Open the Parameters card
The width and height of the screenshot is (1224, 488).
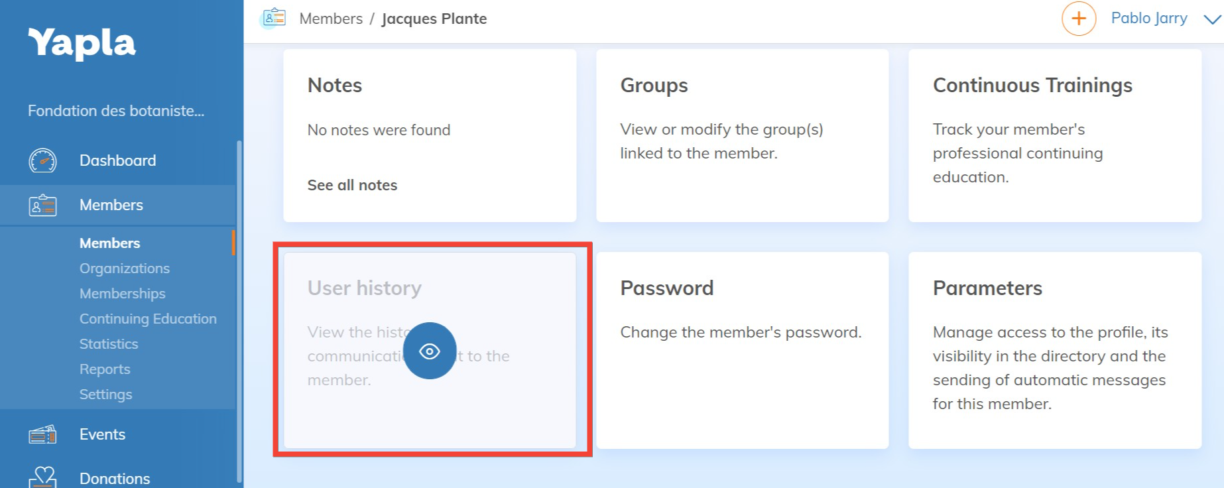[1054, 350]
